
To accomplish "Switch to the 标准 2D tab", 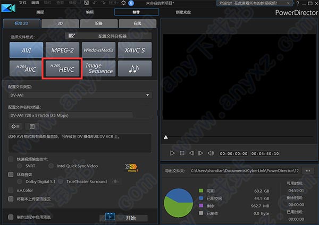I will (x=21, y=23).
